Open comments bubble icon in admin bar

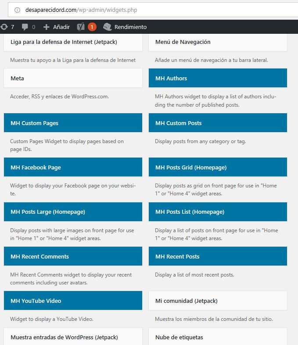25,27
